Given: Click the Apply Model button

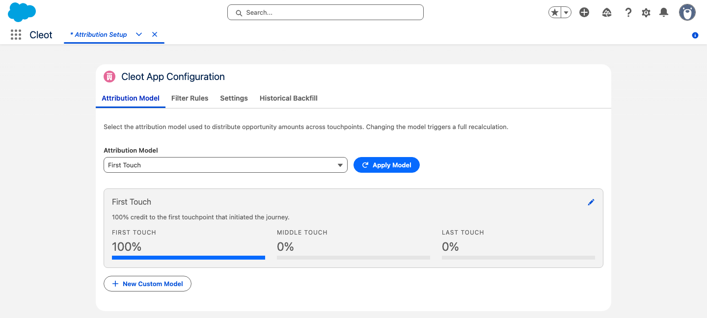Looking at the screenshot, I should click(386, 165).
